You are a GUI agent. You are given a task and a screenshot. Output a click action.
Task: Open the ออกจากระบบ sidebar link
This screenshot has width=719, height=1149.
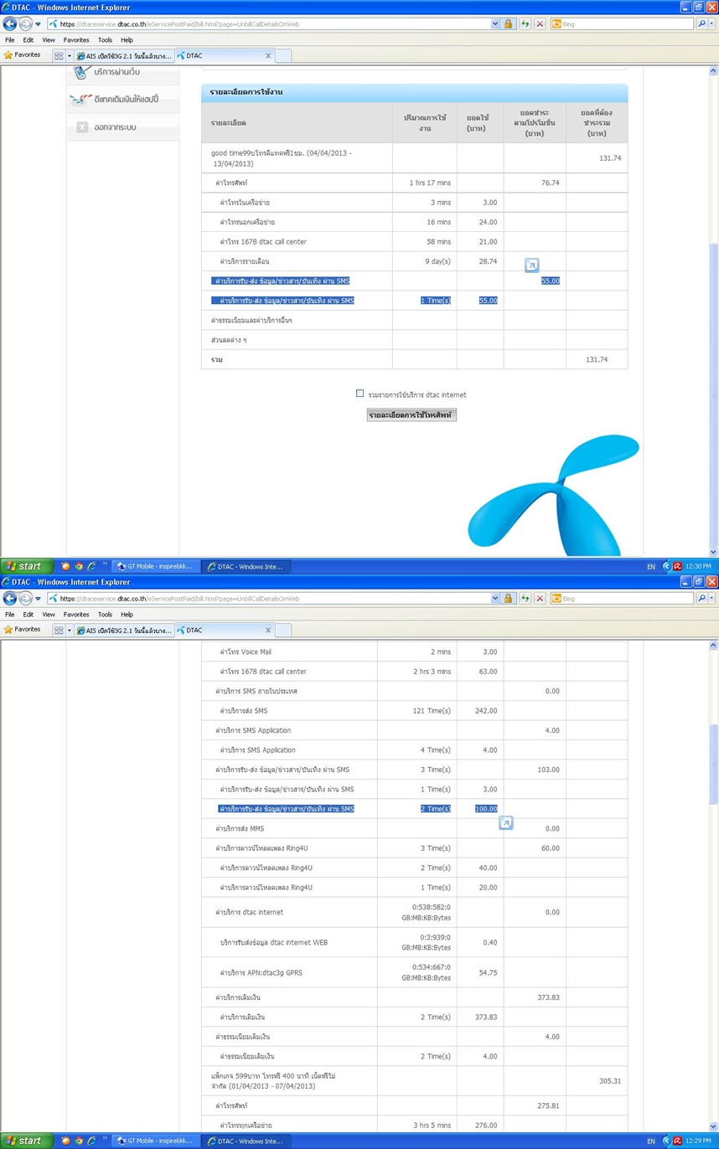[x=116, y=127]
